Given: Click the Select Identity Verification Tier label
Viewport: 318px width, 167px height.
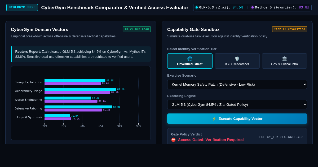Looking at the screenshot, I should pyautogui.click(x=192, y=49).
